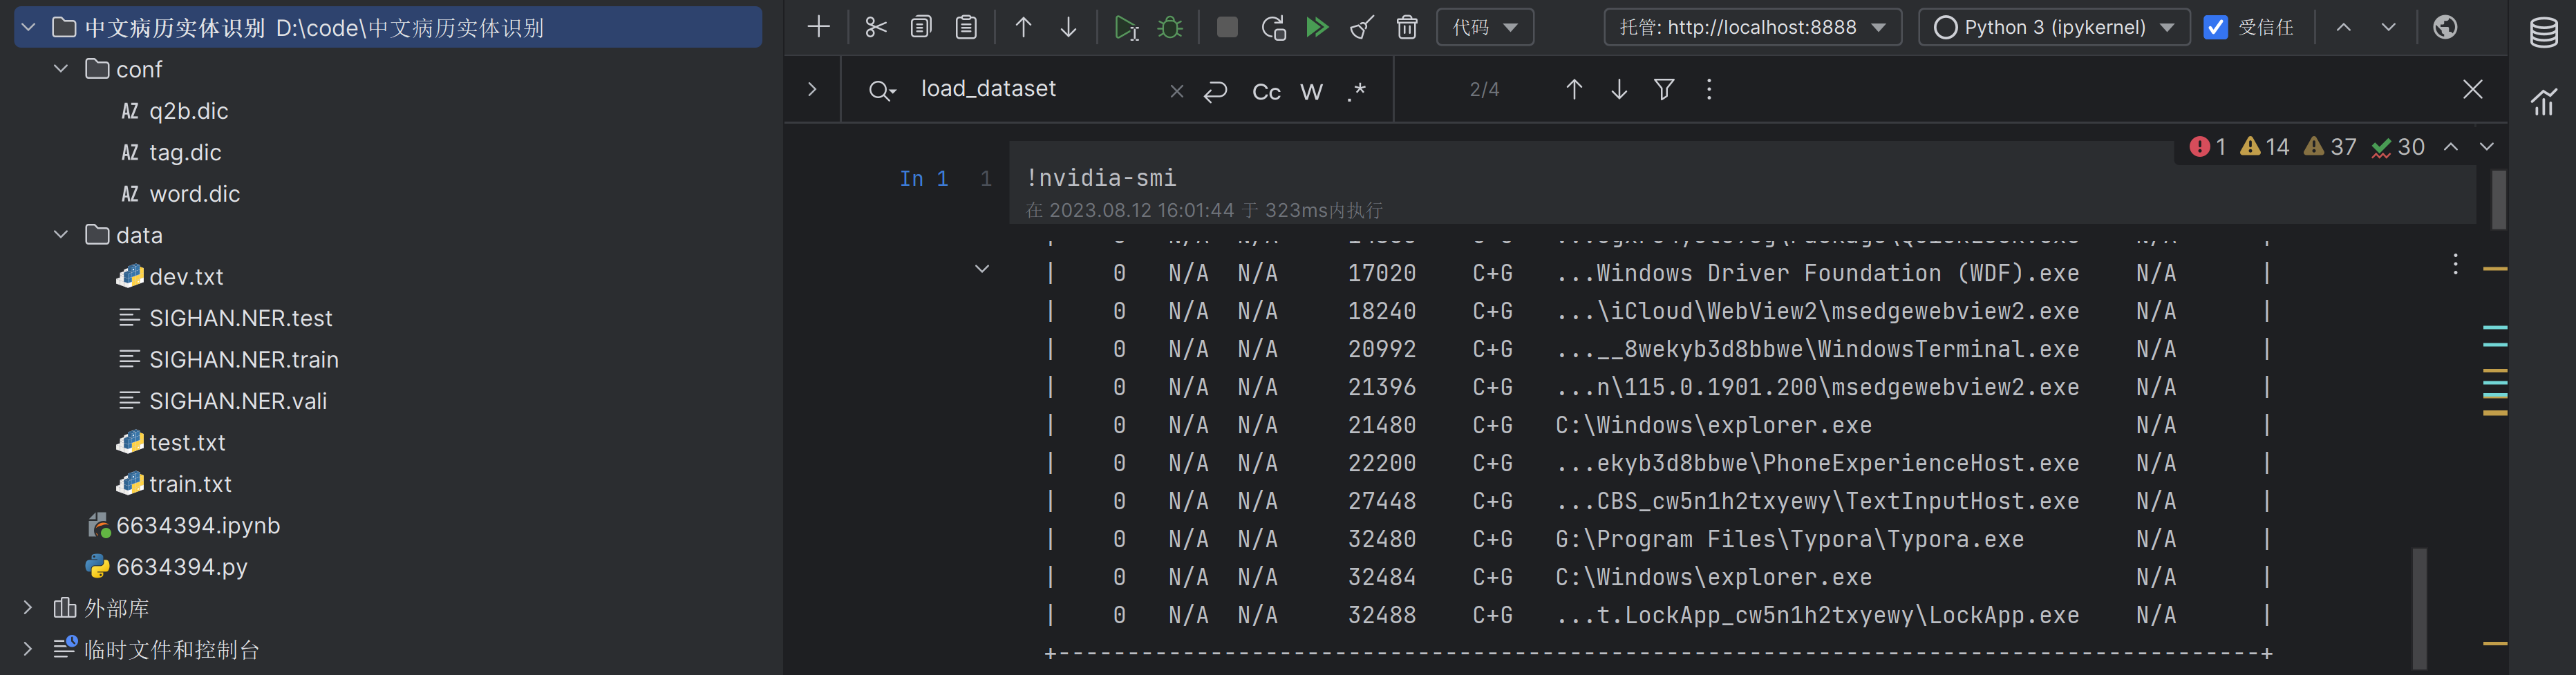Viewport: 2576px width, 675px height.
Task: Toggle regex search option
Action: coord(1356,91)
